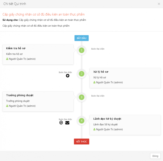Dismiss the Chi tiết Qui trình dialog with X
The image size is (163, 161).
point(159,4)
